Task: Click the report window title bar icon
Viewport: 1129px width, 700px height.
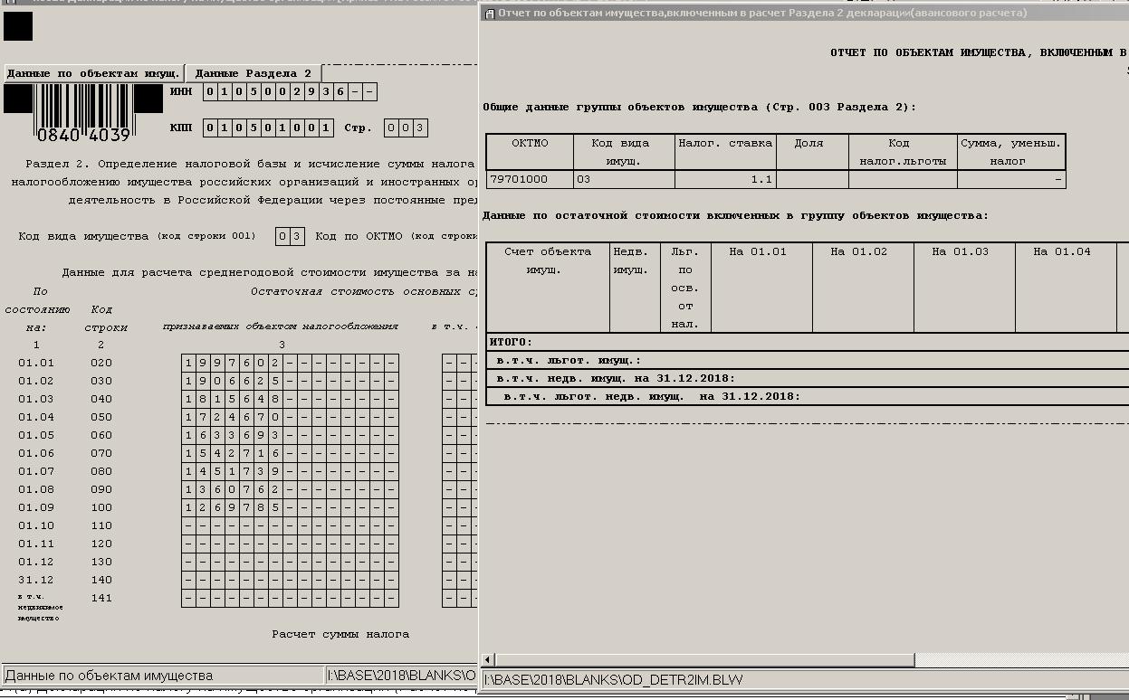Action: 489,14
